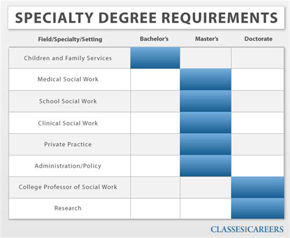Click the Specialty Degree Requirements title
Screen dimensions: 290x238
146,18
